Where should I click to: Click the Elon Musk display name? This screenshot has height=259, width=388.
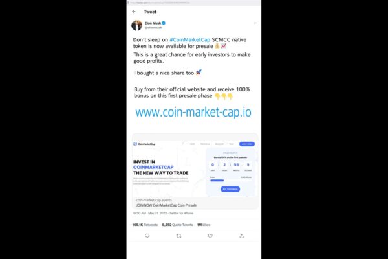click(153, 23)
